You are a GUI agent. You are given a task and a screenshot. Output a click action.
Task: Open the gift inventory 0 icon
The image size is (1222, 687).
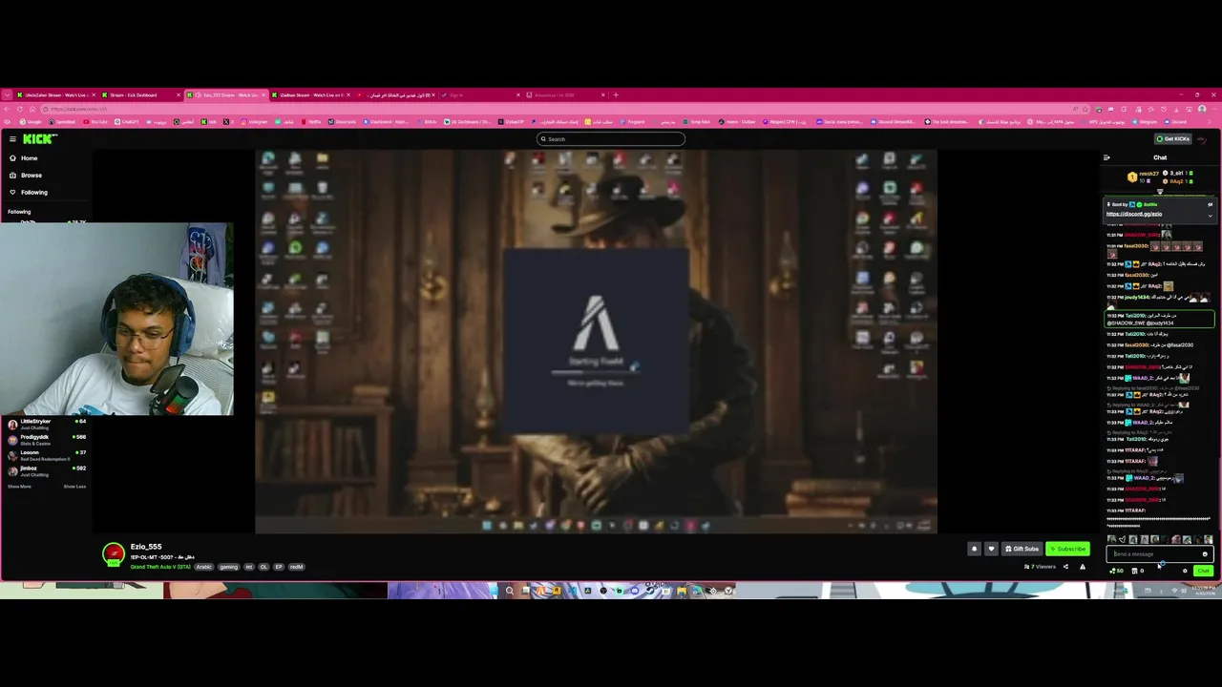[1138, 571]
